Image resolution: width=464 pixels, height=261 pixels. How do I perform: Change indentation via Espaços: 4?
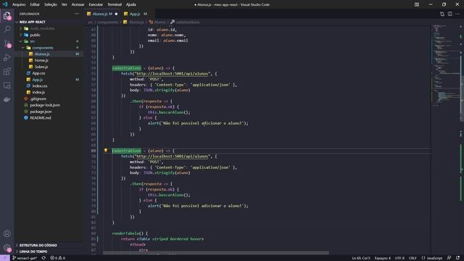(x=382, y=258)
